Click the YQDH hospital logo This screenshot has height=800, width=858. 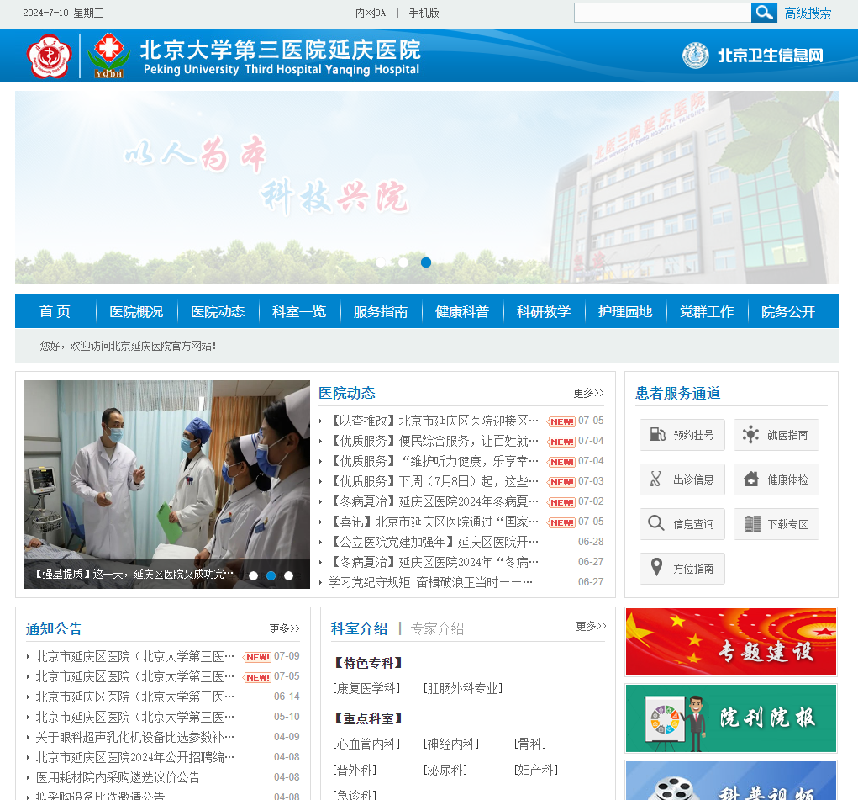click(109, 56)
